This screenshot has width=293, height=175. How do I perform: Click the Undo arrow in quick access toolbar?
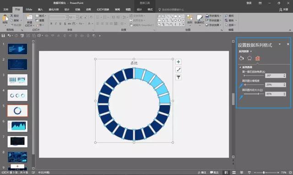click(9, 36)
